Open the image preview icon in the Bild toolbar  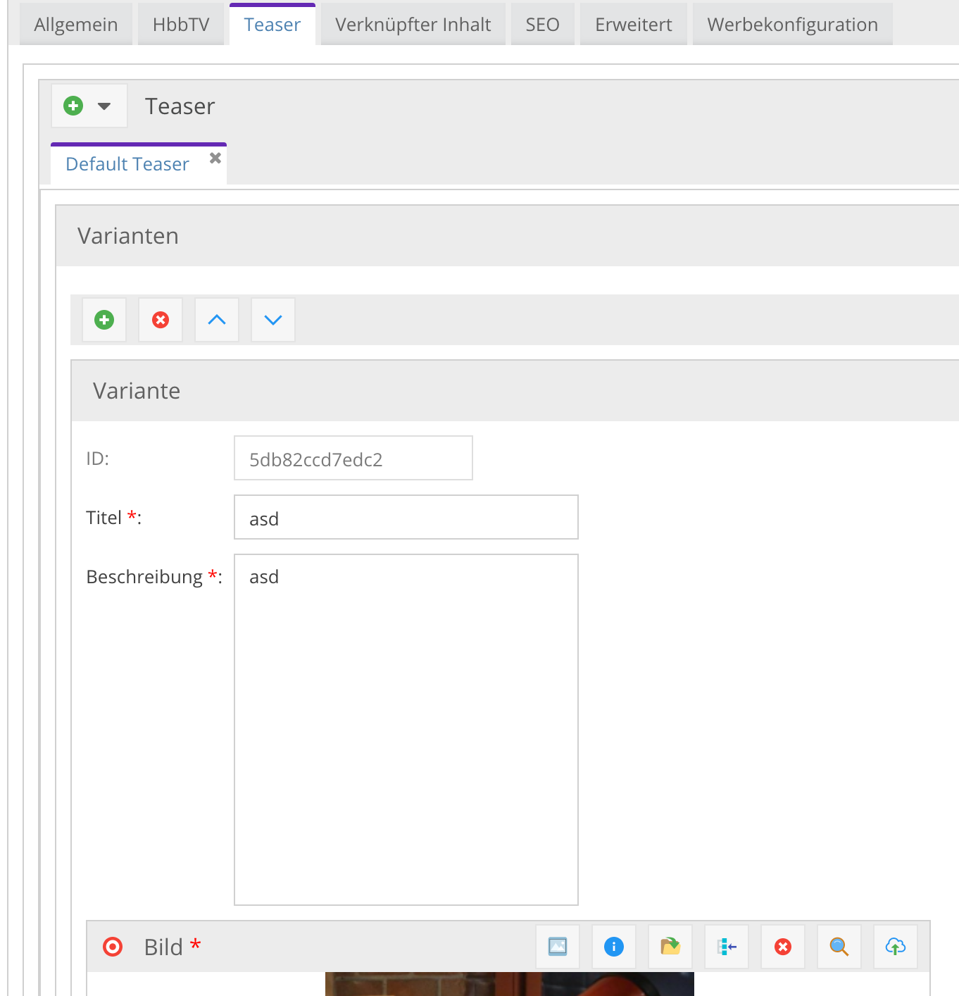point(557,947)
